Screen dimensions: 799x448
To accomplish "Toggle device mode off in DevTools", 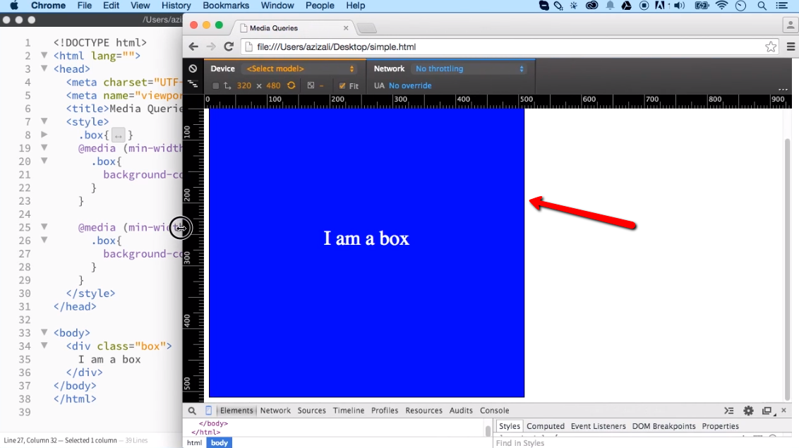I will [207, 410].
